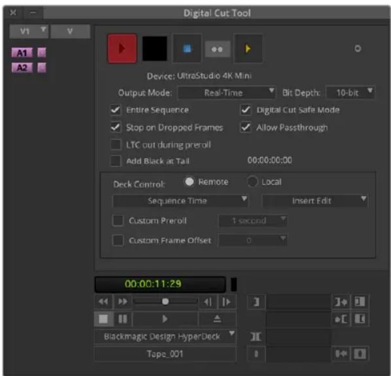Start the digital cut with red play button
Screen dimensions: 391x376
point(122,48)
